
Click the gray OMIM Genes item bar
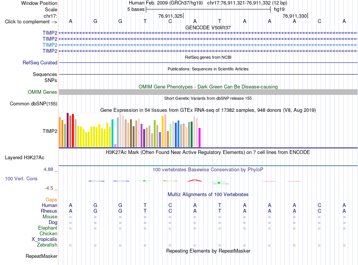coord(208,92)
